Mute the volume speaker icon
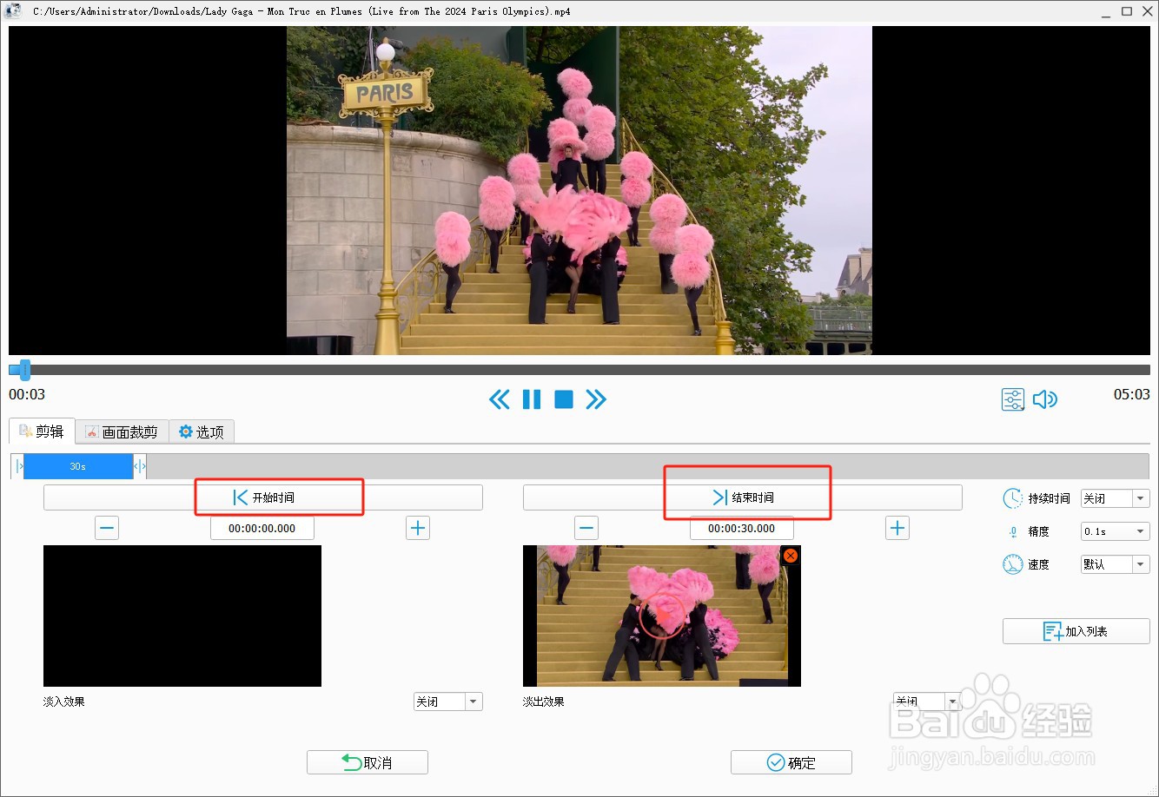The image size is (1159, 797). [x=1045, y=399]
